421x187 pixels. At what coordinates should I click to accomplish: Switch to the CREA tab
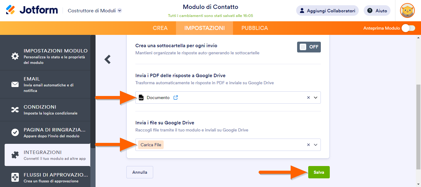[x=160, y=28]
